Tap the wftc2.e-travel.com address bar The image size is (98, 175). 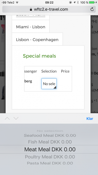point(49,9)
